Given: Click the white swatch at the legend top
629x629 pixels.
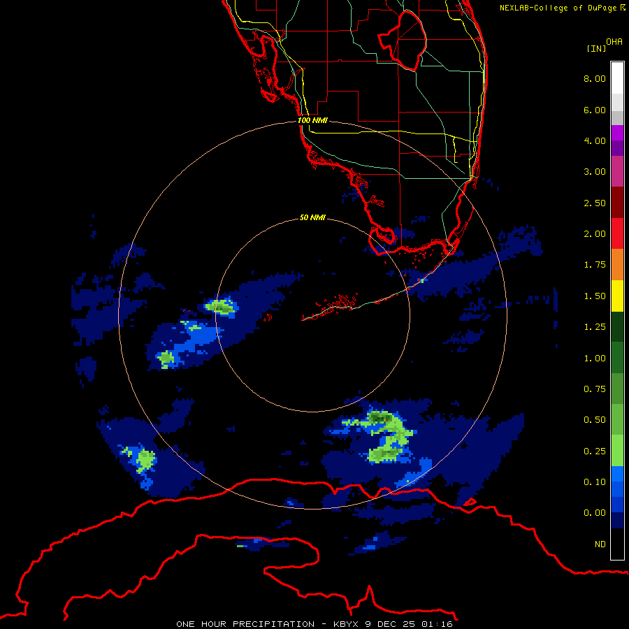Looking at the screenshot, I should [x=617, y=78].
